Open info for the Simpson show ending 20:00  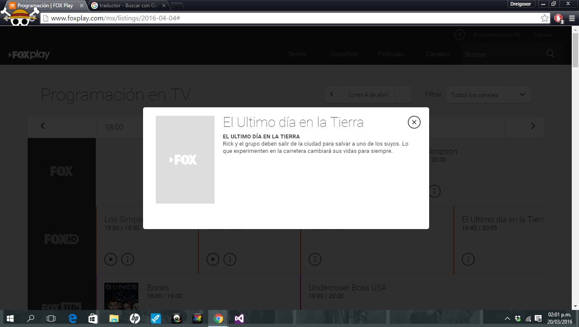pyautogui.click(x=434, y=191)
